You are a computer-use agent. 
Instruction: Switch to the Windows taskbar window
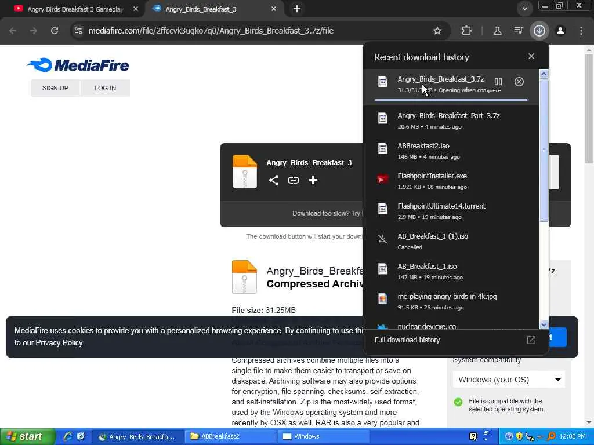tap(324, 437)
